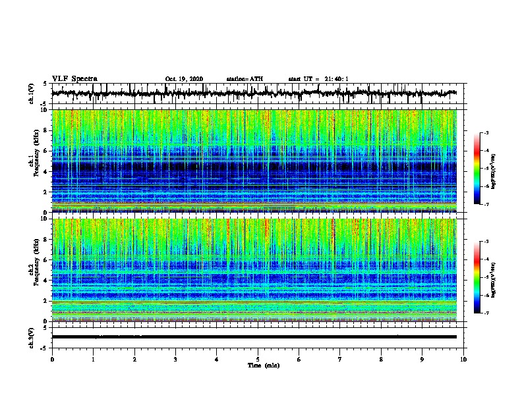Screen dimensions: 522x403
Task: Click the ch.1 spectrogram color scale bar
Action: pos(477,169)
